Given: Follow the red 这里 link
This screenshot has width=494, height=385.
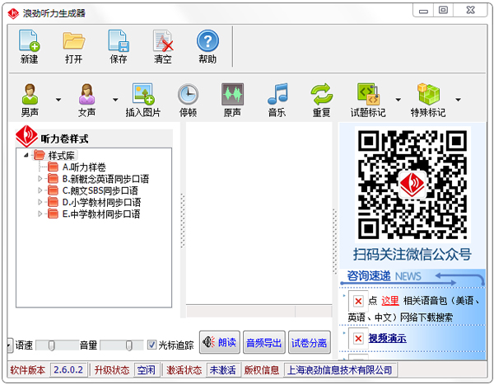Looking at the screenshot, I should 390,301.
